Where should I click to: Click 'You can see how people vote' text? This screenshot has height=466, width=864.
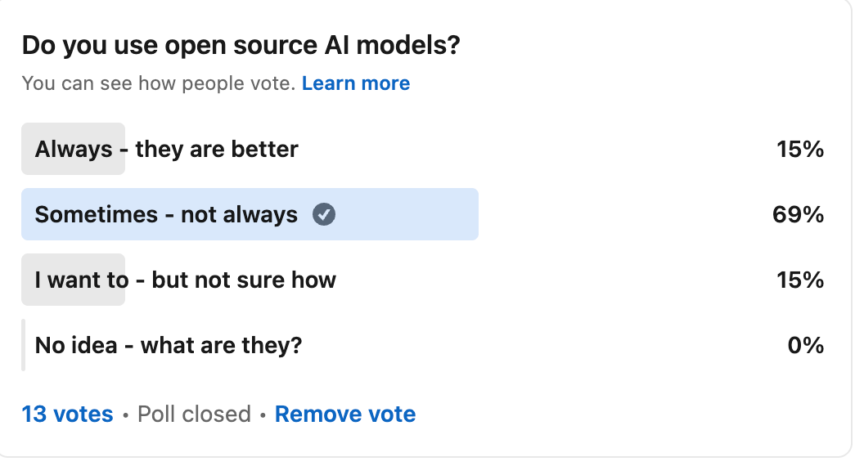[x=159, y=83]
